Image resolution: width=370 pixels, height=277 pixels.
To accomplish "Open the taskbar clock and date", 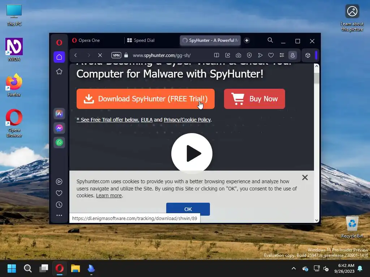I will pos(344,268).
